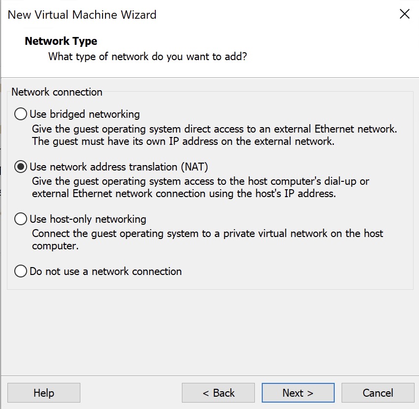This screenshot has width=419, height=409.
Task: Click the "New Virtual Machine Wizard" title bar
Action: (x=82, y=14)
